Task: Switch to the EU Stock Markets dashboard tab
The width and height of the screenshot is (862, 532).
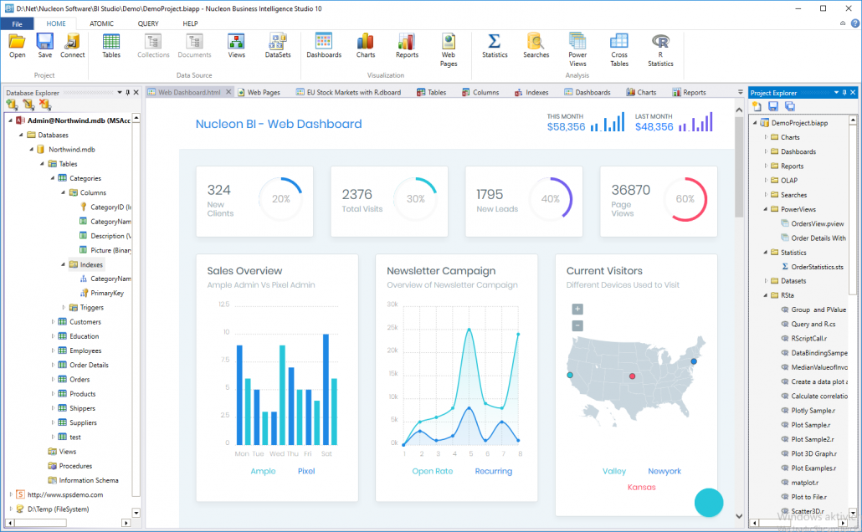Action: pos(348,92)
